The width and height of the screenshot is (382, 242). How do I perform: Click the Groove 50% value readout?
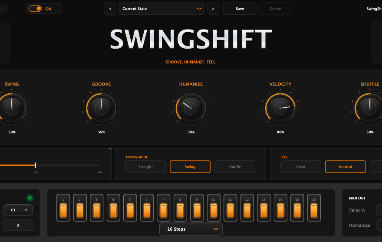coord(102,132)
